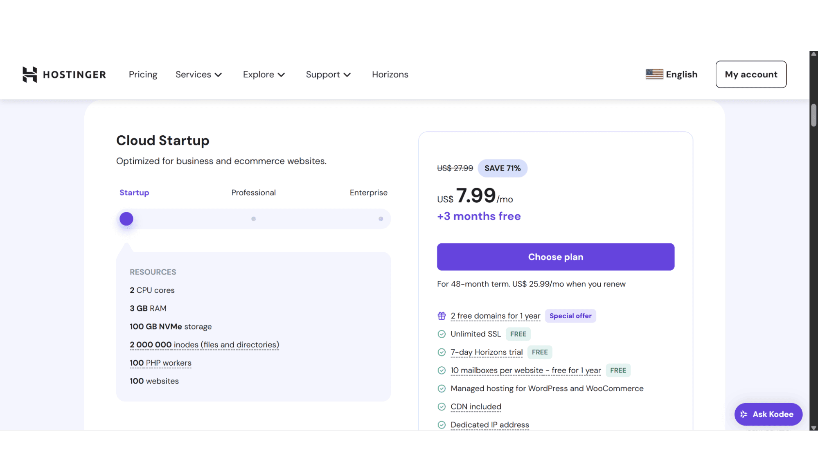Viewport: 818px width, 460px height.
Task: Go to Horizons in the navigation
Action: pyautogui.click(x=390, y=74)
